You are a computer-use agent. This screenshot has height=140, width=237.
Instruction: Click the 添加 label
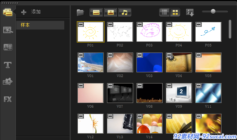(36, 12)
